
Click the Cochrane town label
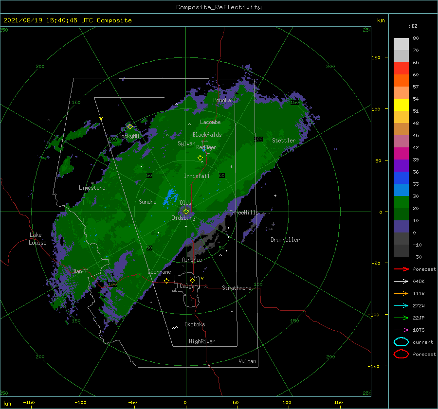coord(159,272)
